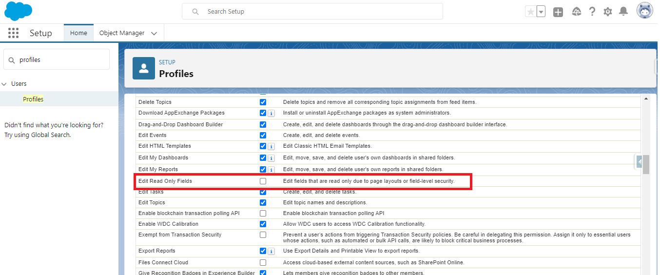The image size is (660, 275).
Task: Click the magnifier icon in Search Setup bar
Action: click(x=195, y=12)
